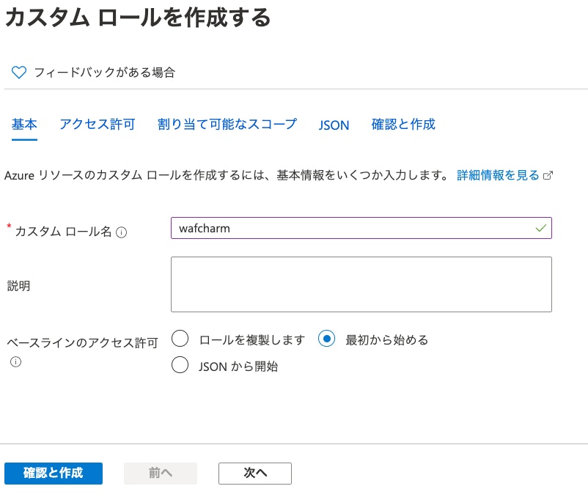Open the アクセス許可 tab

point(98,125)
